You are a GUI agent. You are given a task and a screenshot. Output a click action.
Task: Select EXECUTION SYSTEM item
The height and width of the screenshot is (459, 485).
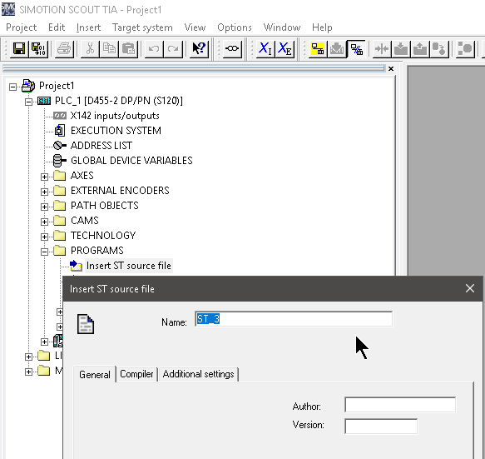[116, 131]
